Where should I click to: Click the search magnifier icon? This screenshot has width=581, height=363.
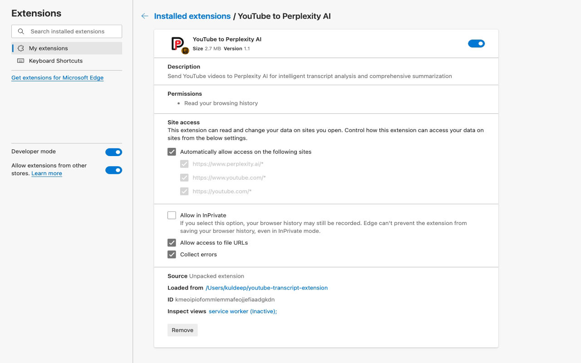point(21,31)
